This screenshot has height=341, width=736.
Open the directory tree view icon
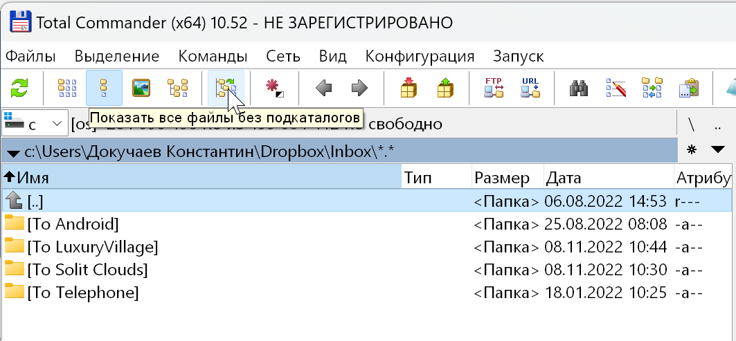point(177,88)
